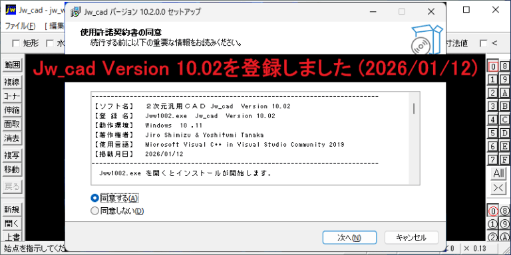Viewport: 511px width, 255px height.
Task: Click the 'Jww1002.exe を開くとインストール' line
Action: pyautogui.click(x=186, y=173)
